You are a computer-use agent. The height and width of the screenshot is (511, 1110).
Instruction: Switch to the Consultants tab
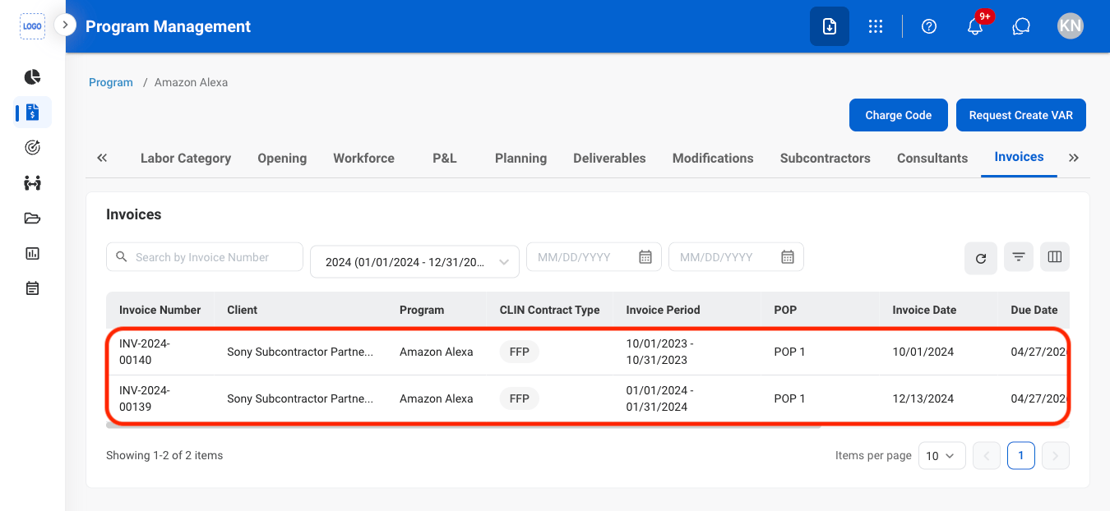(x=932, y=159)
